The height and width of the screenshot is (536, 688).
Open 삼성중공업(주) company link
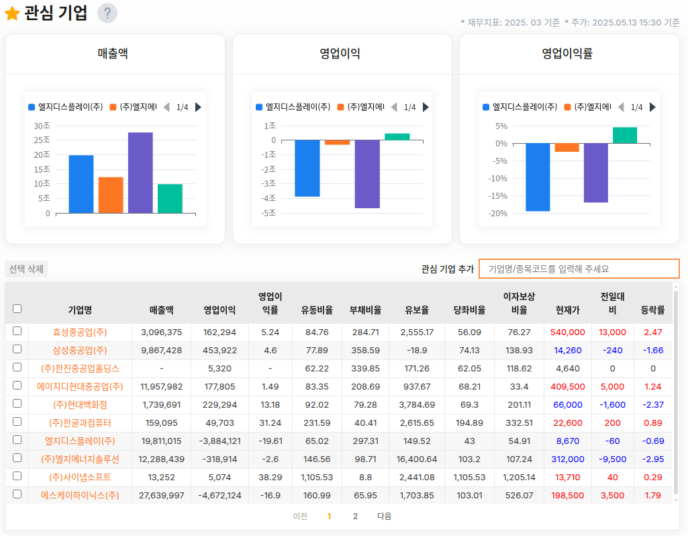click(x=80, y=351)
